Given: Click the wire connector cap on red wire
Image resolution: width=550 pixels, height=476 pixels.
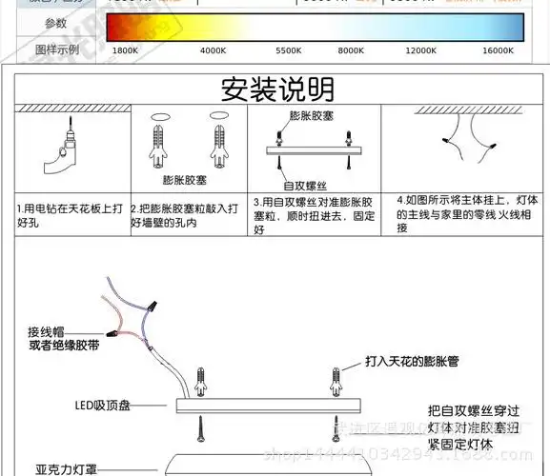Looking at the screenshot, I should click(112, 333).
